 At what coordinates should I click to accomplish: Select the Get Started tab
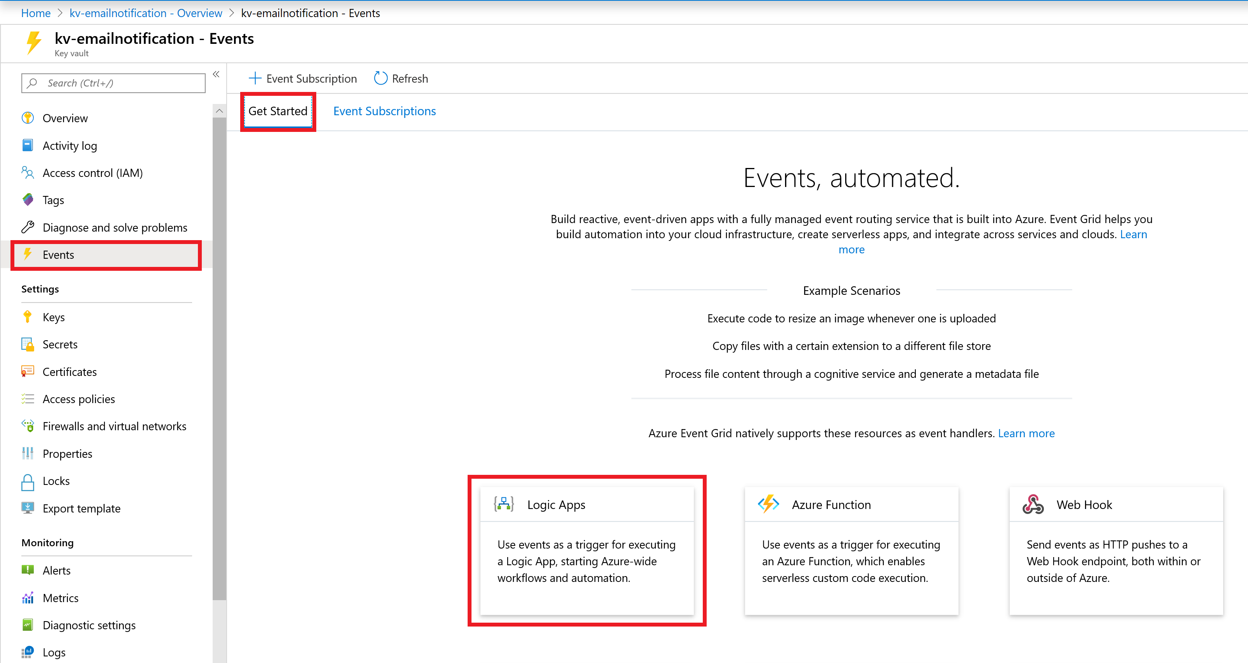pos(277,111)
